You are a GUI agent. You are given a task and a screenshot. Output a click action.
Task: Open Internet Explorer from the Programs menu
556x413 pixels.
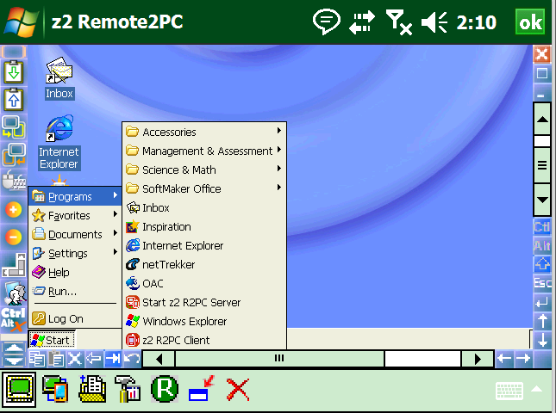click(x=204, y=245)
